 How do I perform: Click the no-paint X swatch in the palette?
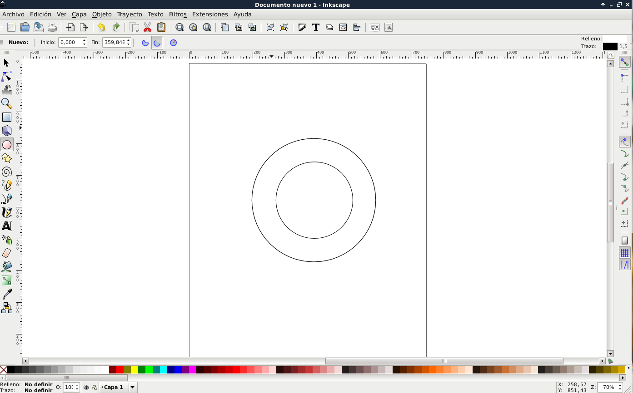click(x=4, y=370)
